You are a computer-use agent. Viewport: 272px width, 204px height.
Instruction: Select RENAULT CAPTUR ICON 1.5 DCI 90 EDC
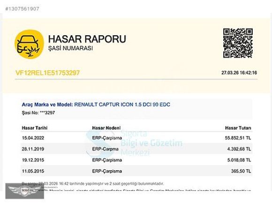122,105
